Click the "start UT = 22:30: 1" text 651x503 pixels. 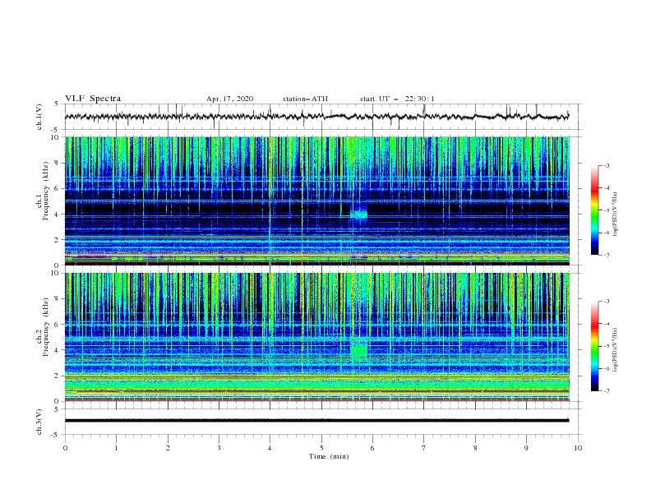(397, 99)
